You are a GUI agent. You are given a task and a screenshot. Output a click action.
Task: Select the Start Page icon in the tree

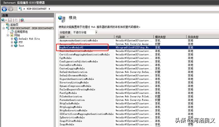(8, 25)
